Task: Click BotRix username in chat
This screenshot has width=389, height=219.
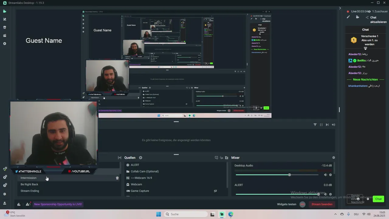Action: 362,61
